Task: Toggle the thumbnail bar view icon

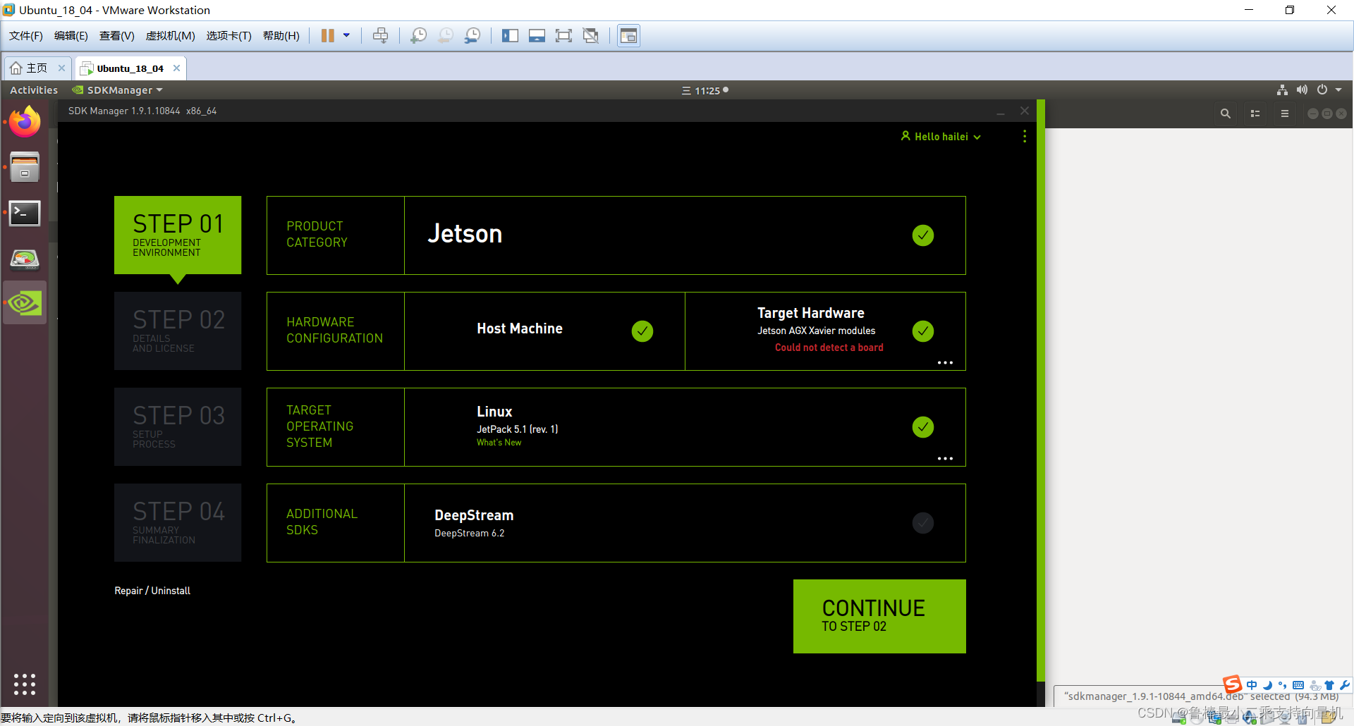Action: click(537, 36)
